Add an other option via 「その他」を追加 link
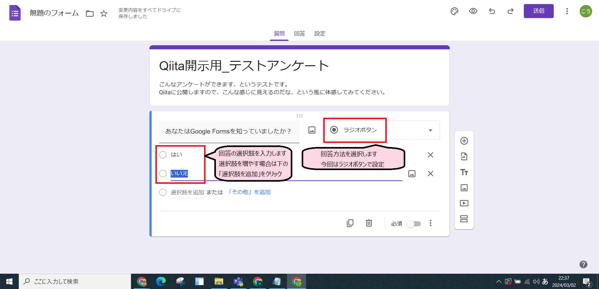The height and width of the screenshot is (289, 599). pos(250,192)
